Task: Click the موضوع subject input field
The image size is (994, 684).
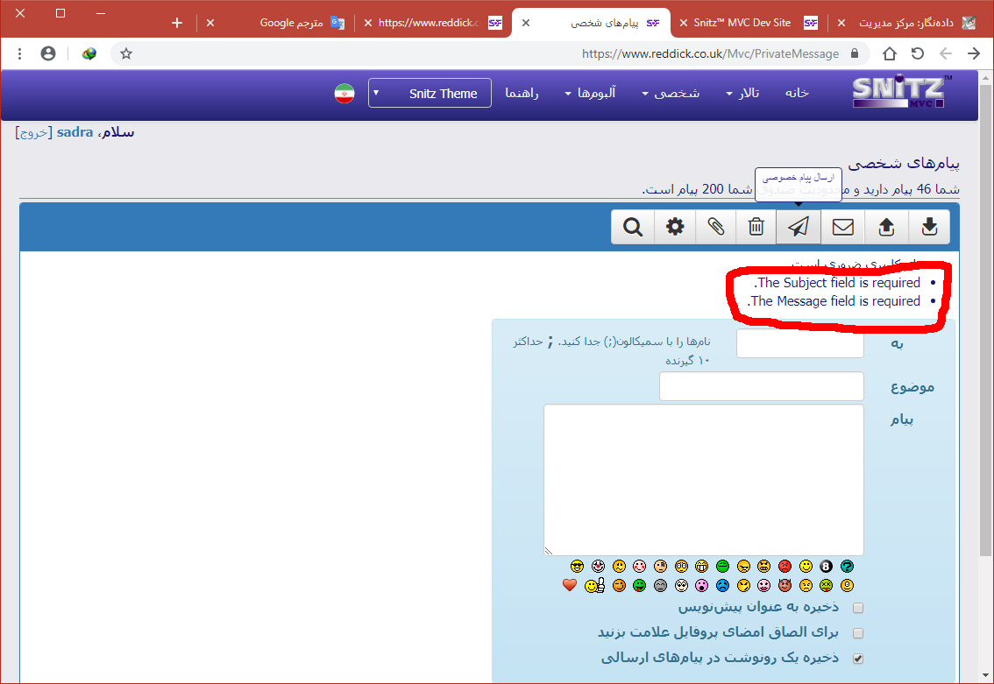Action: (x=761, y=386)
